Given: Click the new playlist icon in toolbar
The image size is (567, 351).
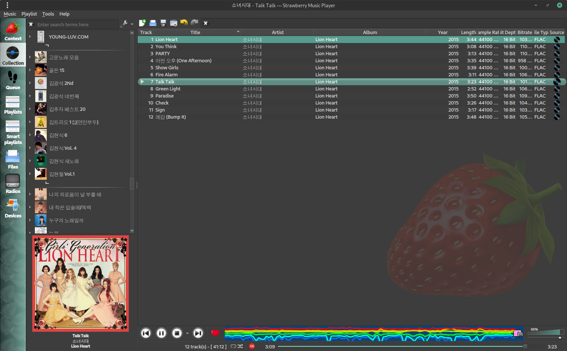Looking at the screenshot, I should (142, 23).
